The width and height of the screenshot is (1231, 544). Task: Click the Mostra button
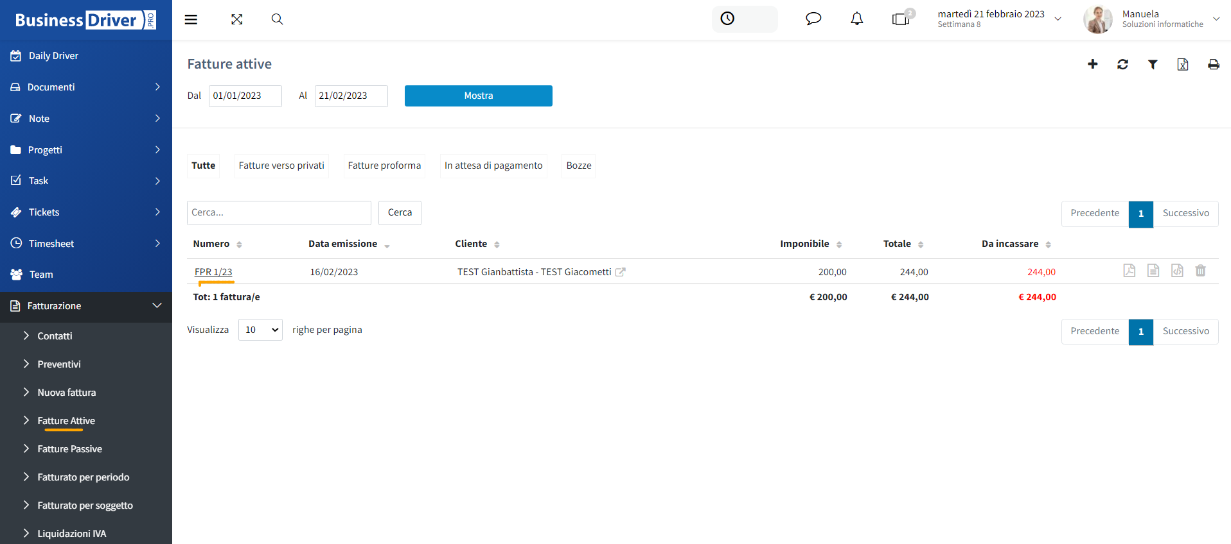click(479, 96)
